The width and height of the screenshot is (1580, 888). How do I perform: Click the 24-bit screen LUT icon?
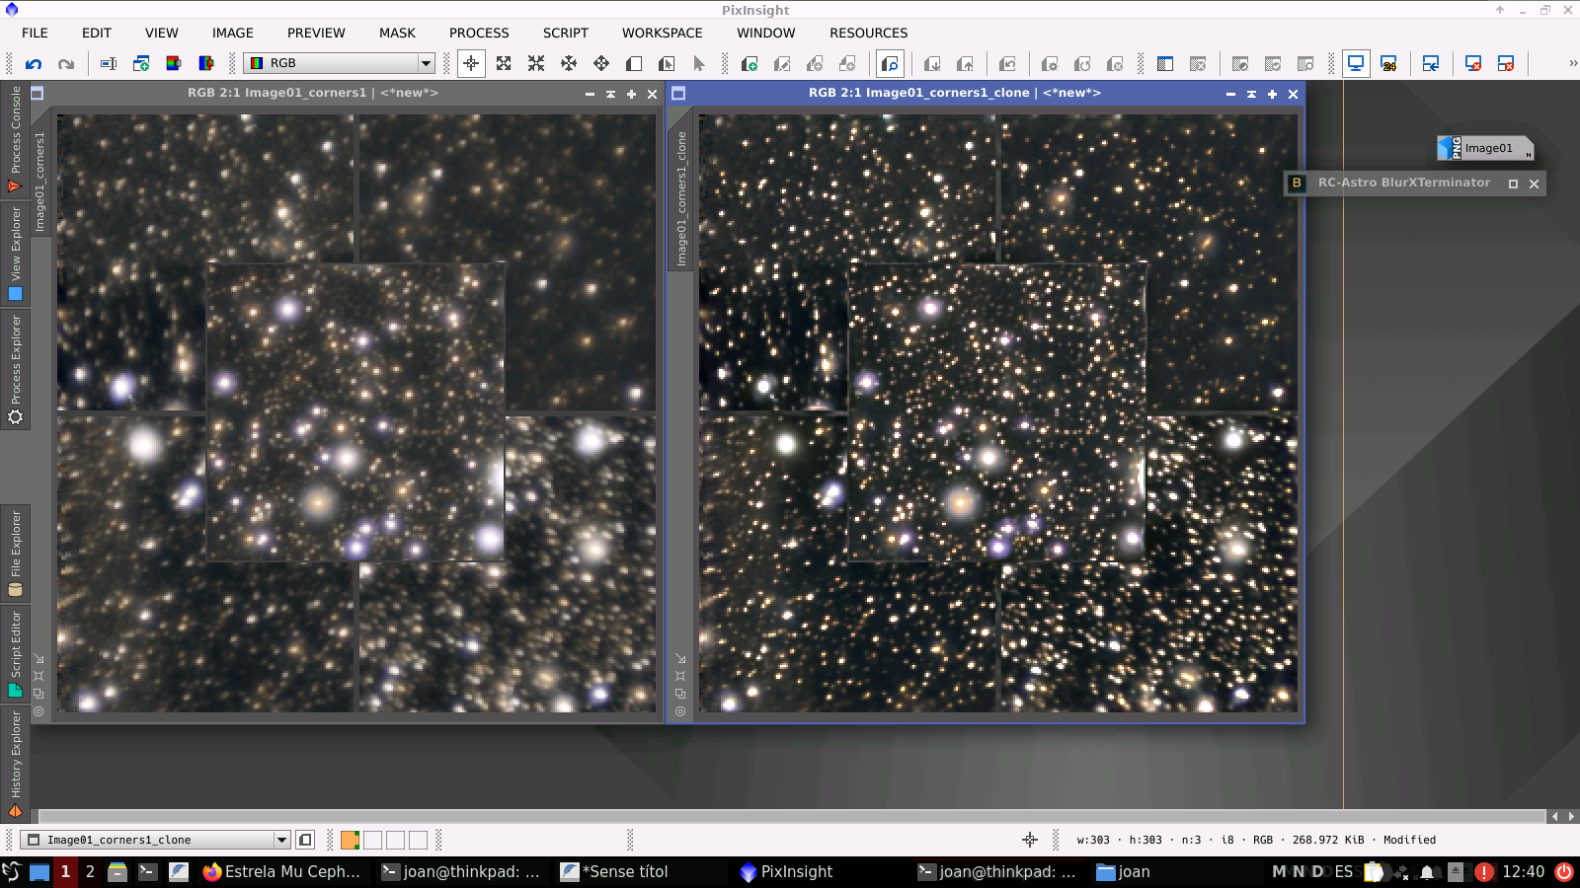(x=1388, y=64)
